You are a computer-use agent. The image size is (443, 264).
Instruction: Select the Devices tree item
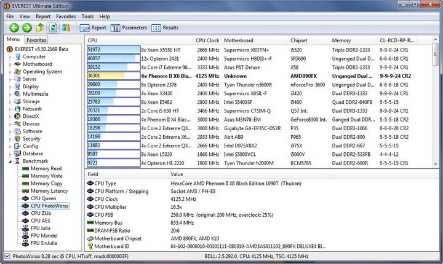[31, 124]
